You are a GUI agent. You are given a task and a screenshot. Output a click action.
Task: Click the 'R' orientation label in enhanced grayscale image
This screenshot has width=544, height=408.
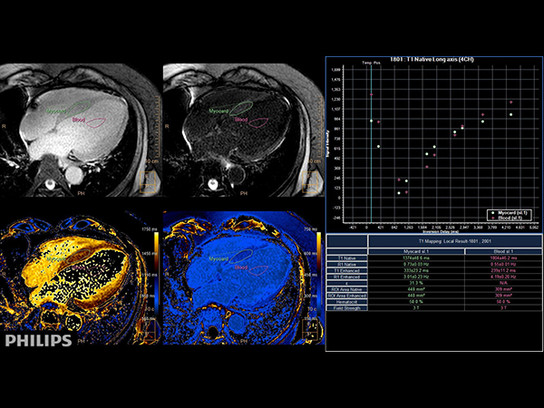pyautogui.click(x=167, y=126)
